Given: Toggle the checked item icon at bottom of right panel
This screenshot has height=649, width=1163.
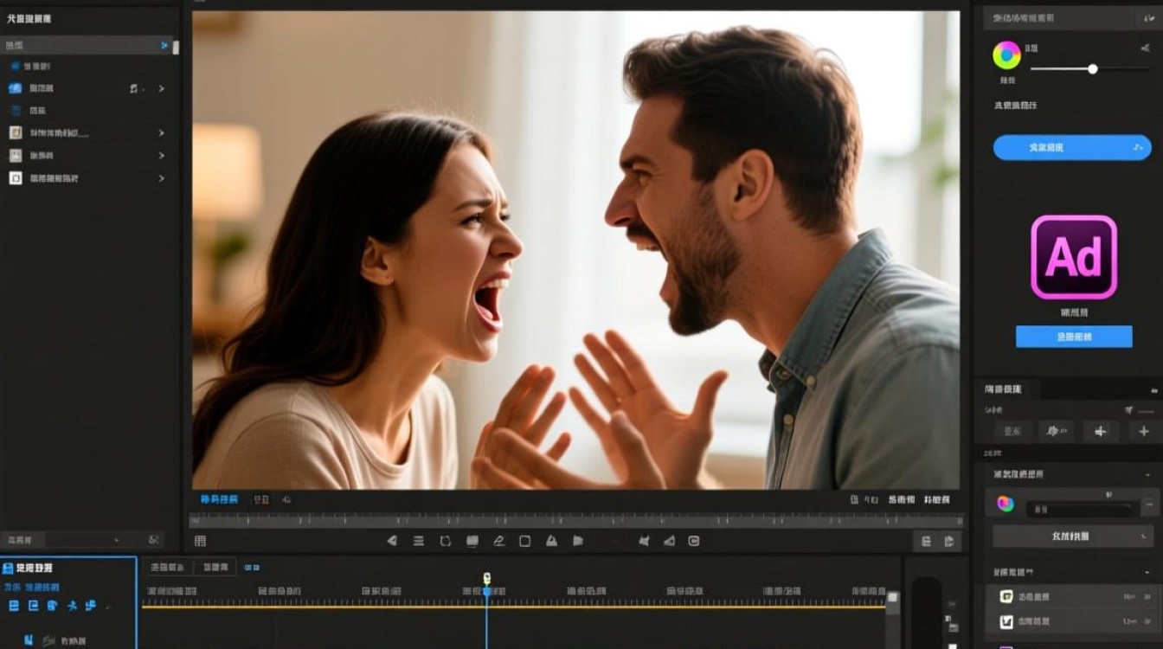Looking at the screenshot, I should [1006, 622].
